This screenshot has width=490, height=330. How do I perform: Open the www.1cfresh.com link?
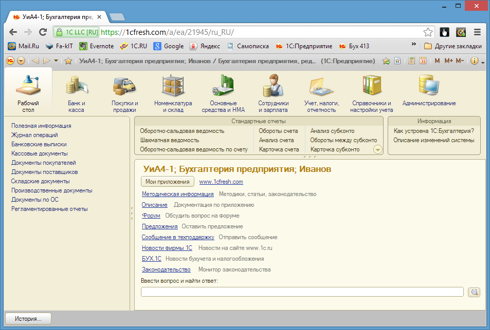(x=221, y=182)
